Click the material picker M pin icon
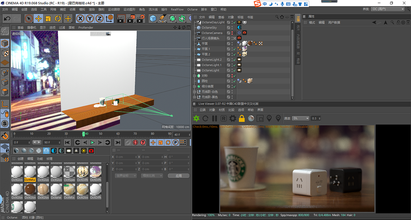This screenshot has height=220, width=411. coord(278,118)
